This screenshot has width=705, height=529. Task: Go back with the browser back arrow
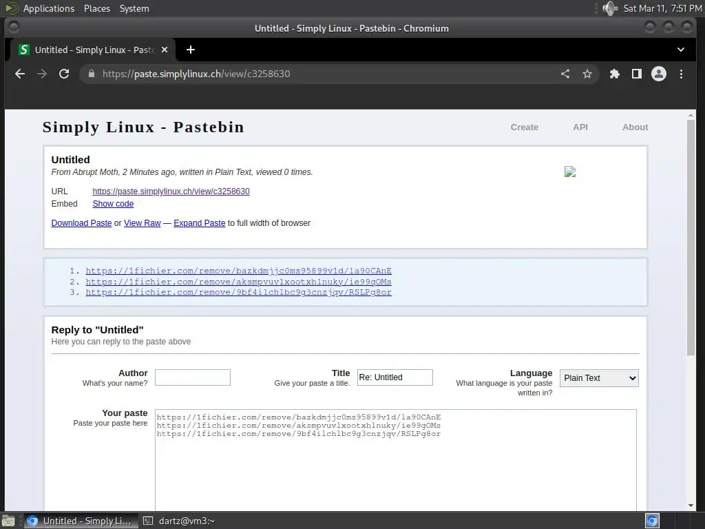click(20, 74)
